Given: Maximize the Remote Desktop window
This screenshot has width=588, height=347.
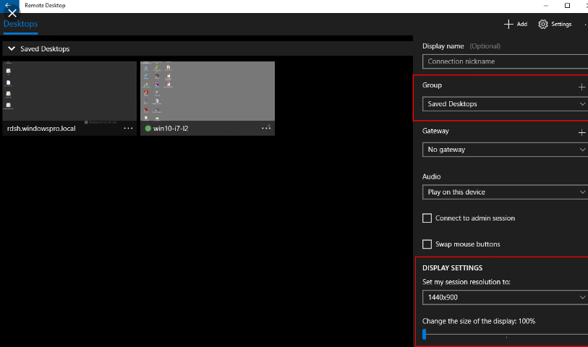Looking at the screenshot, I should pyautogui.click(x=567, y=5).
